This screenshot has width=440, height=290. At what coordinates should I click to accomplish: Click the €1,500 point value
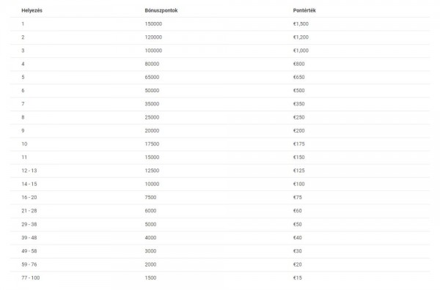pyautogui.click(x=301, y=24)
